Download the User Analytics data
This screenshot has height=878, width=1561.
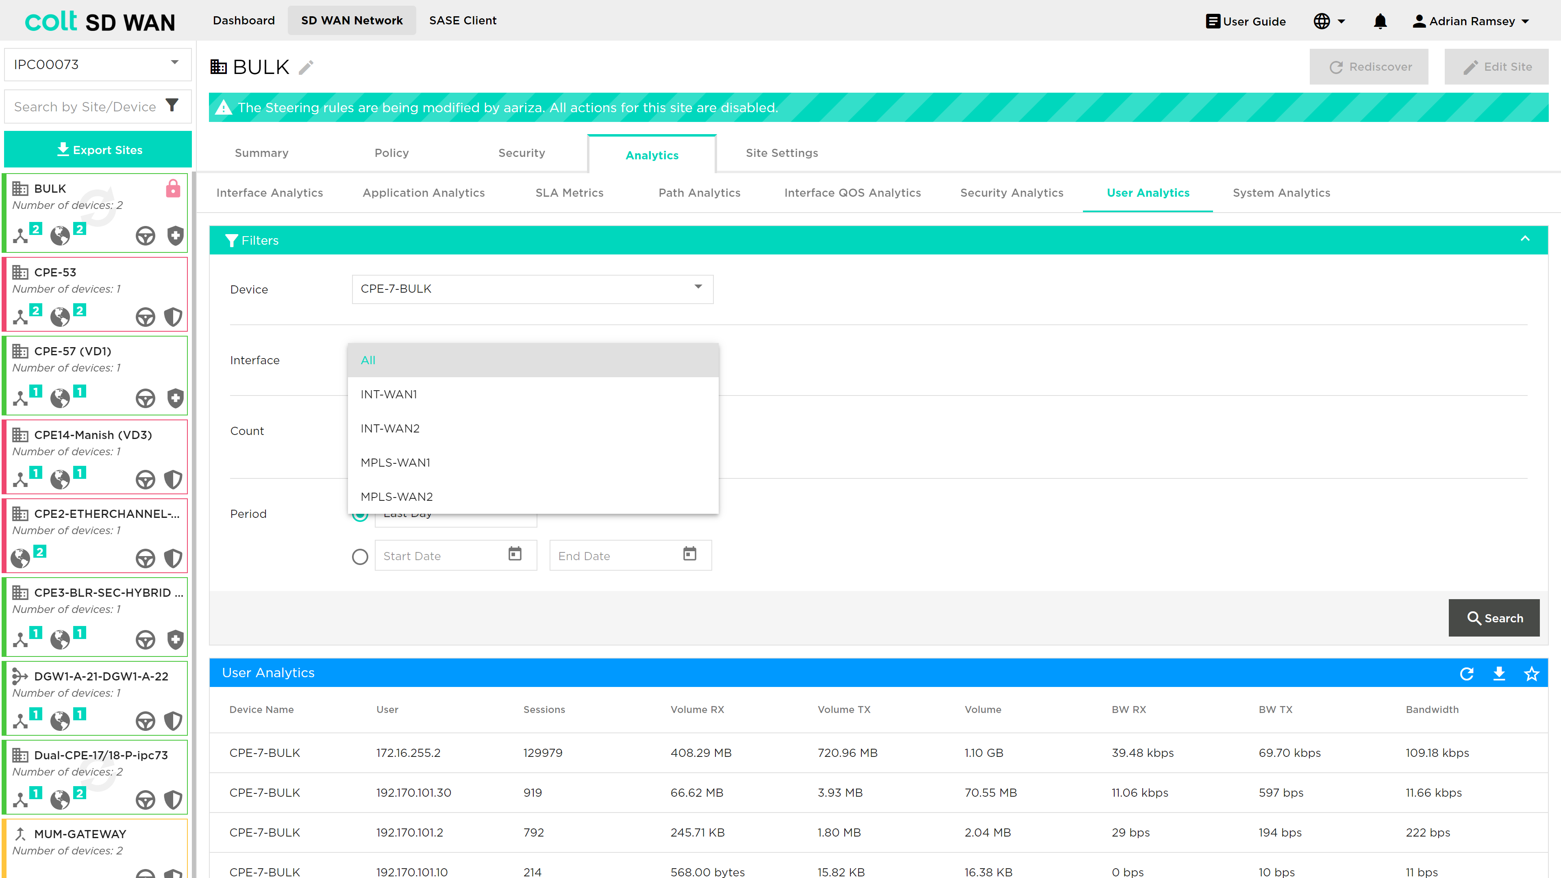[1499, 673]
